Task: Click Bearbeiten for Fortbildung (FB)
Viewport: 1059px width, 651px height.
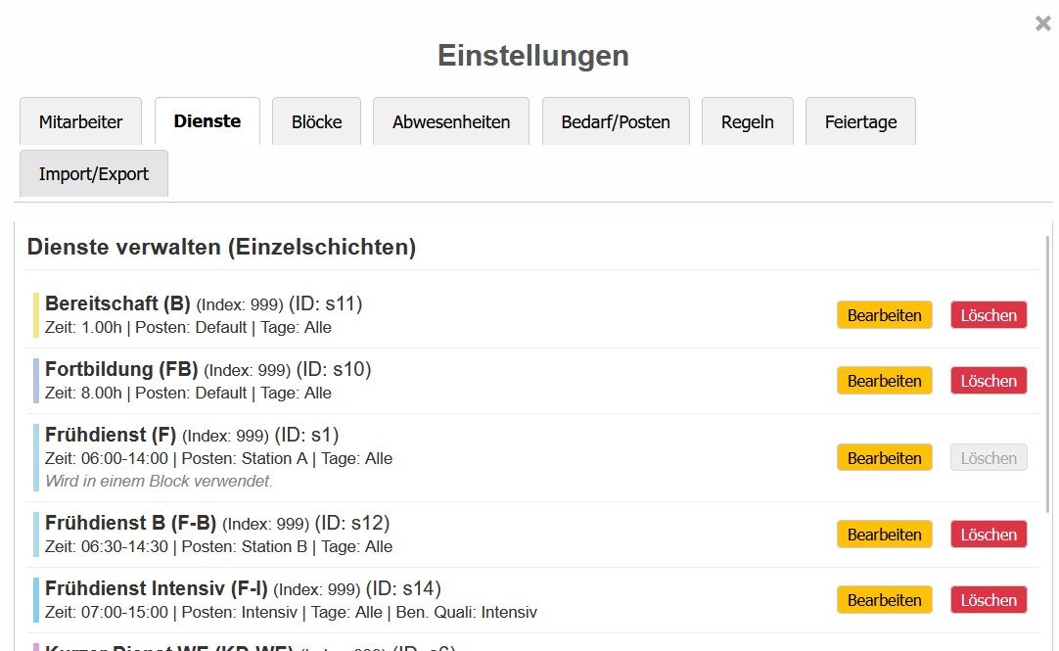Action: [x=884, y=381]
